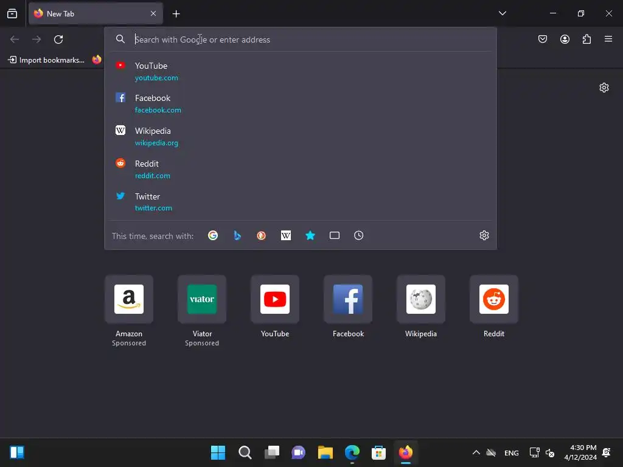Expand the list all tabs chevron
The image size is (623, 467).
[502, 13]
